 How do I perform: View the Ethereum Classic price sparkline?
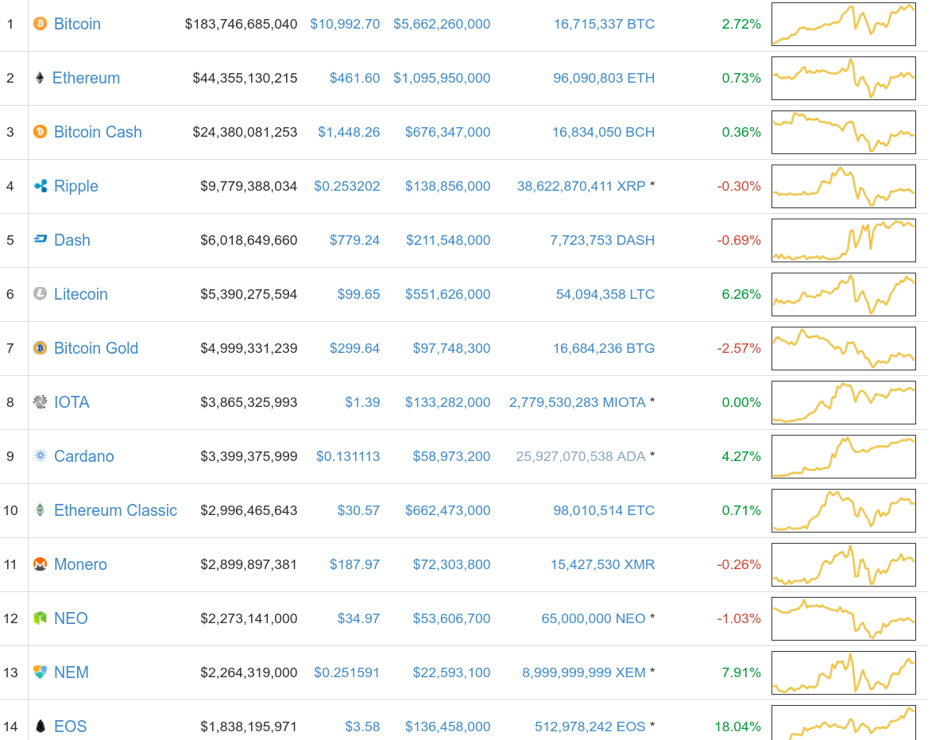pos(844,510)
